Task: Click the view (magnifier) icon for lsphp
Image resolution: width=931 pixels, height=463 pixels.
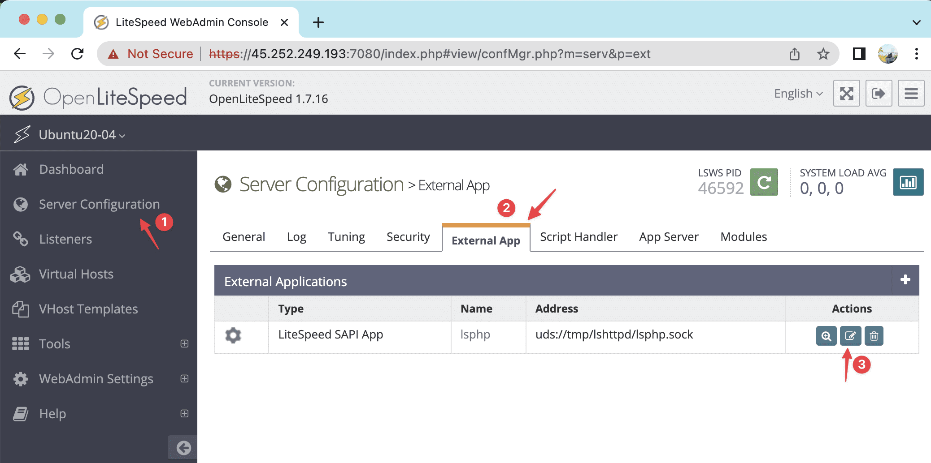Action: coord(826,336)
